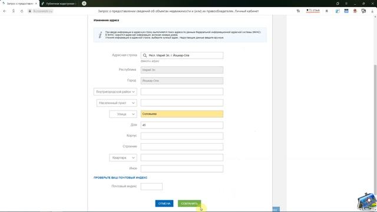Click street field containing "Соловьева"
377x212 pixels.
click(x=182, y=114)
